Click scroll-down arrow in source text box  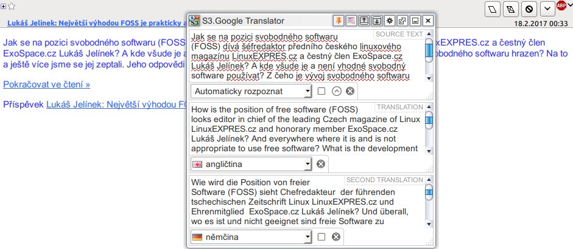pyautogui.click(x=429, y=78)
